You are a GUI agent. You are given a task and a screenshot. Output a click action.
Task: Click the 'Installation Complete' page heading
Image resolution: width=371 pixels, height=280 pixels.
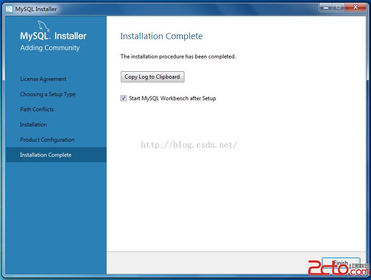pyautogui.click(x=161, y=36)
